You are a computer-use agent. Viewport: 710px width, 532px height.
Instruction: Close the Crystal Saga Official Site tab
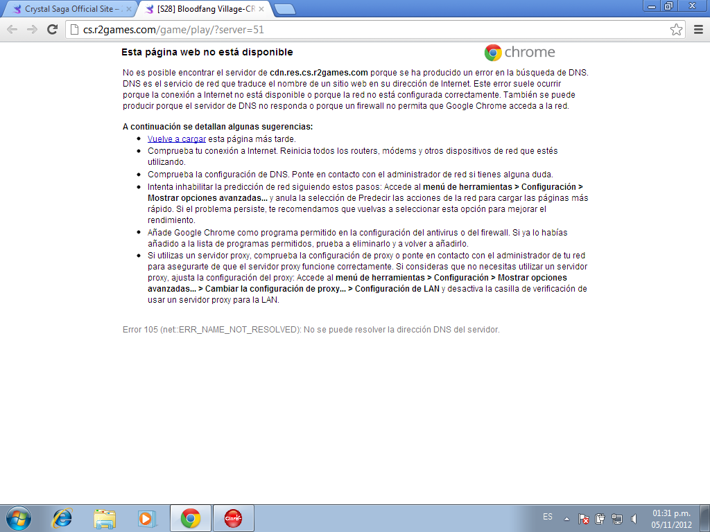coord(128,10)
